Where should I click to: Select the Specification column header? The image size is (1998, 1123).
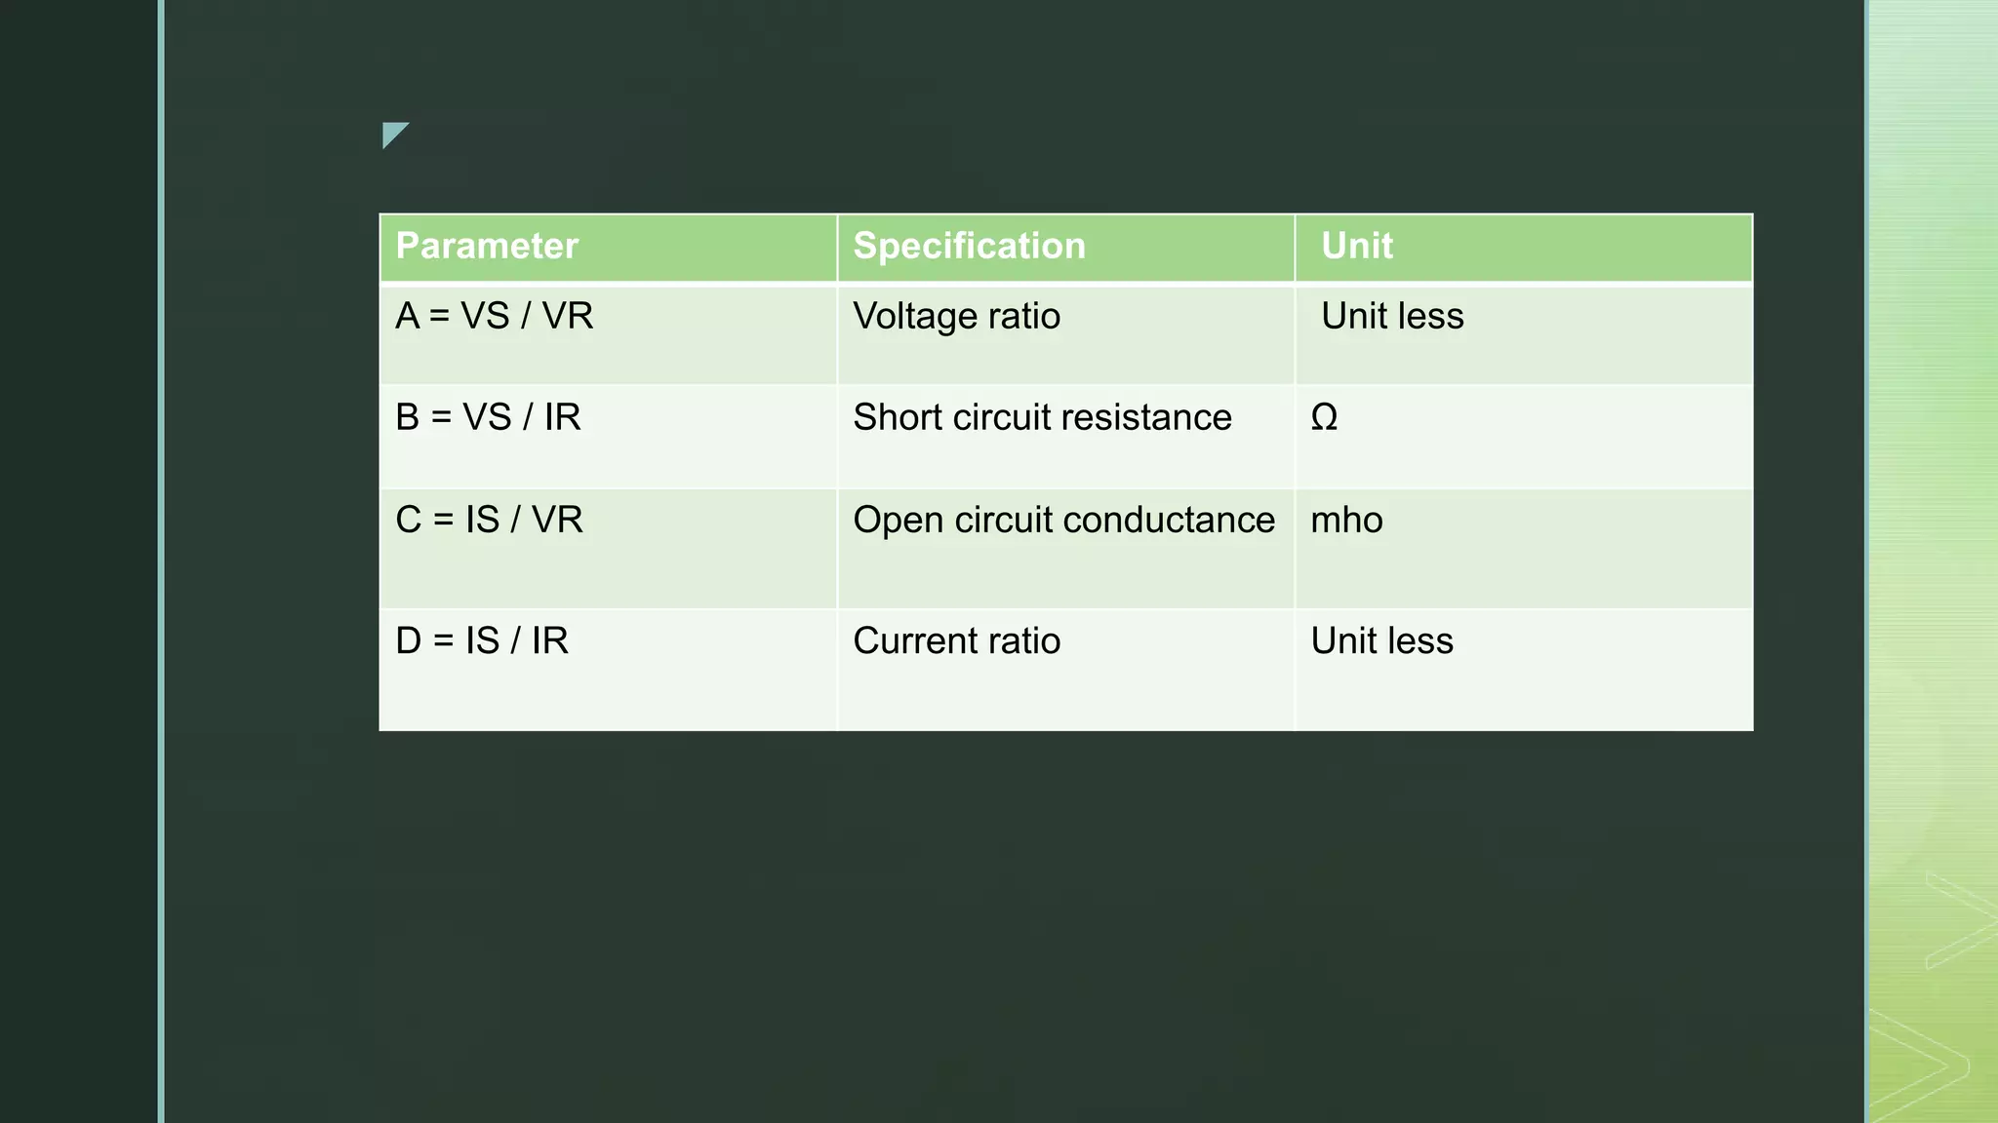969,247
